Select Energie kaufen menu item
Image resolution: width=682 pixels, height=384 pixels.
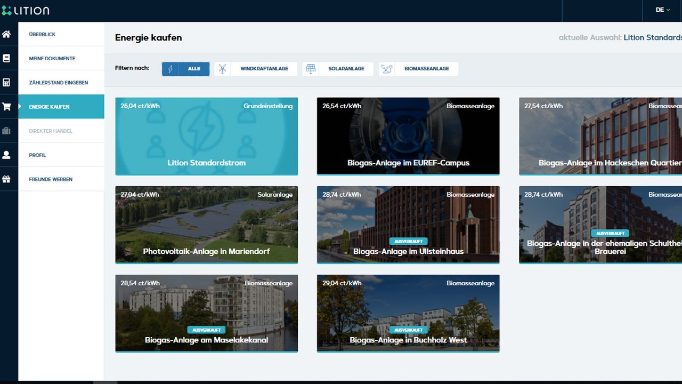point(61,107)
